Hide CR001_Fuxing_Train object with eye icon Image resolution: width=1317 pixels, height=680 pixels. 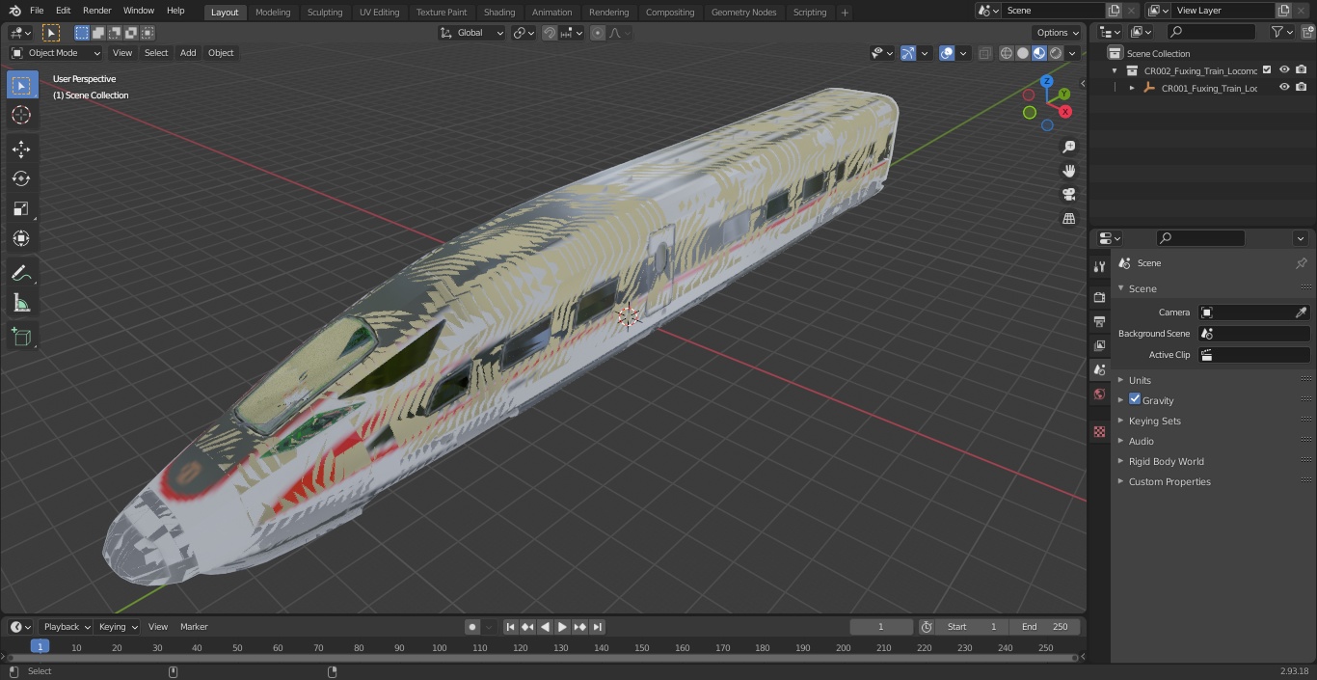pos(1284,87)
